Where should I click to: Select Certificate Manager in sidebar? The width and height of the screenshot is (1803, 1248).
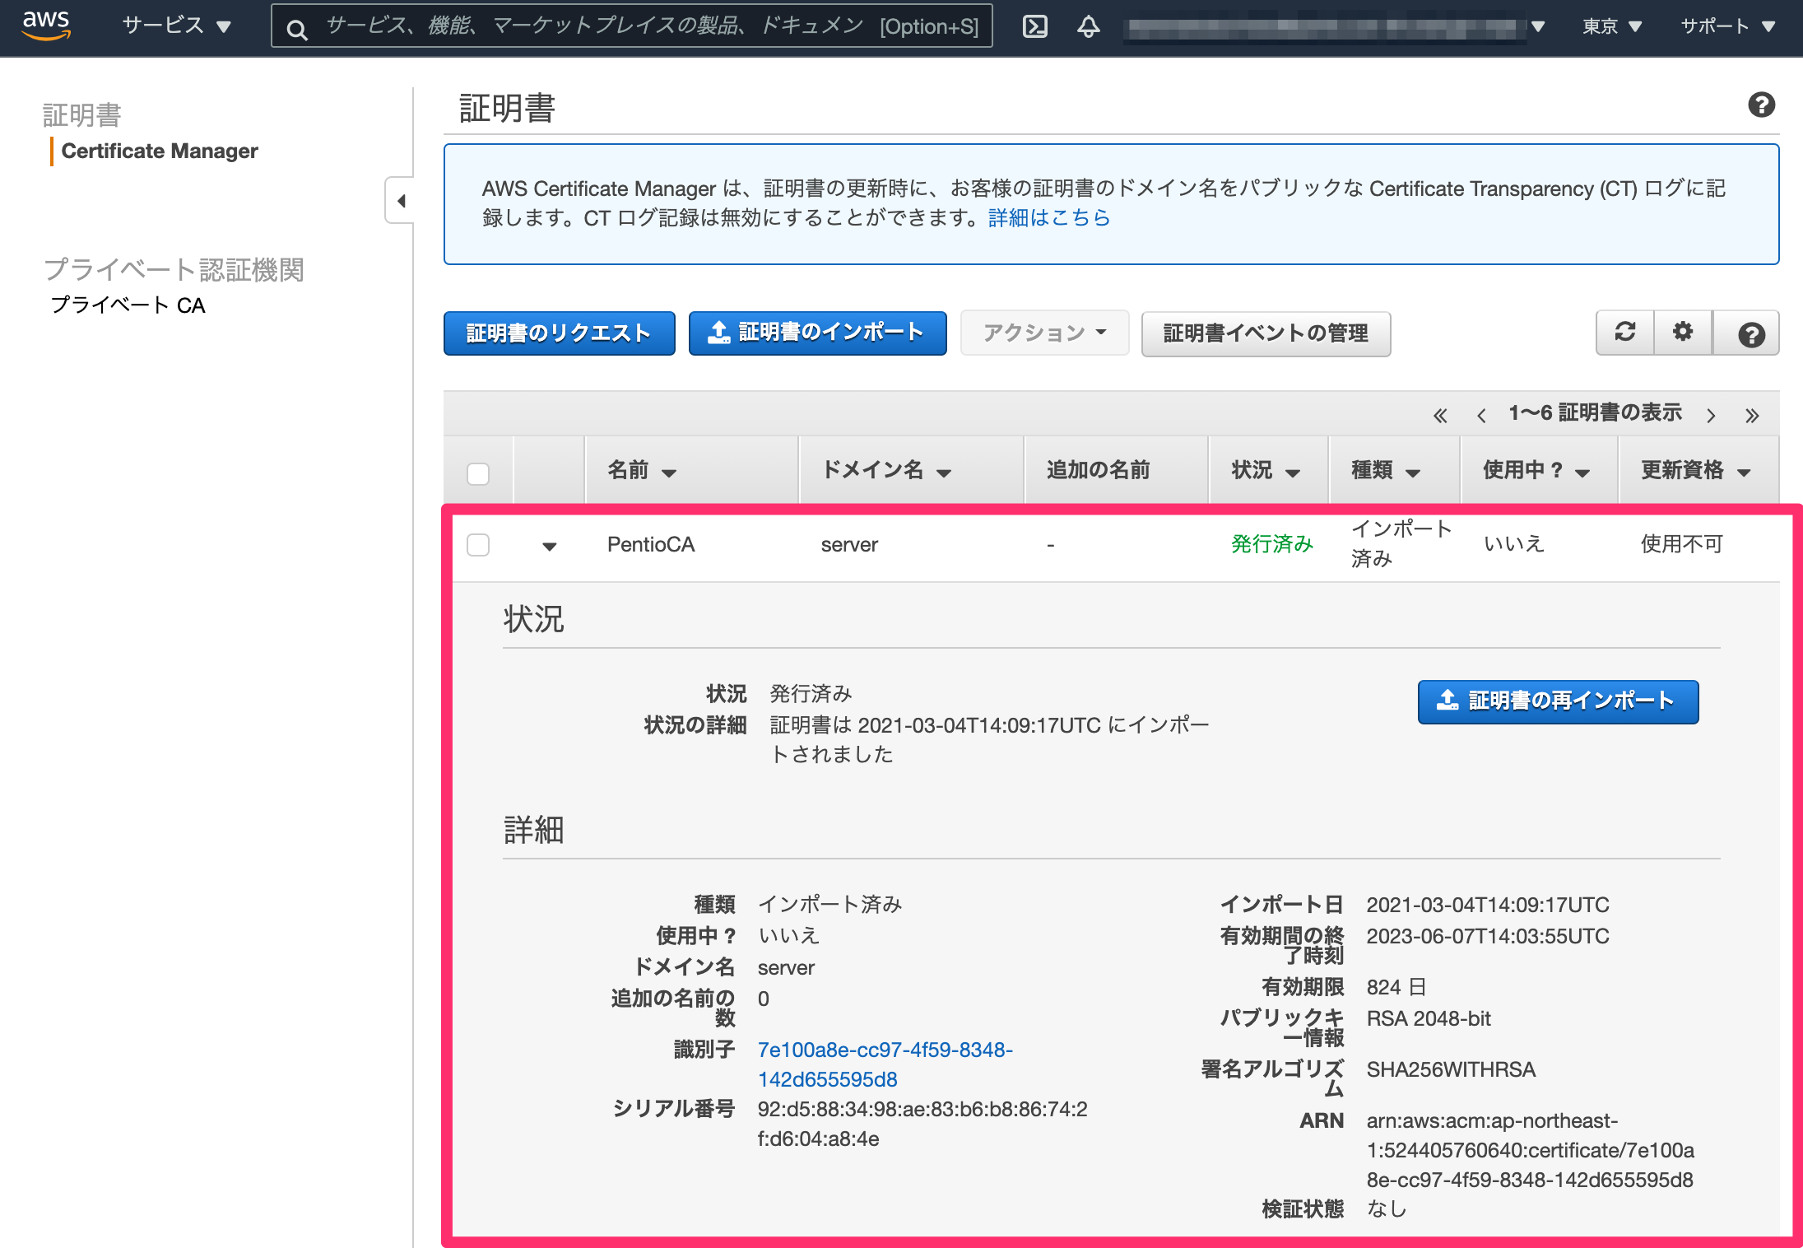click(160, 151)
